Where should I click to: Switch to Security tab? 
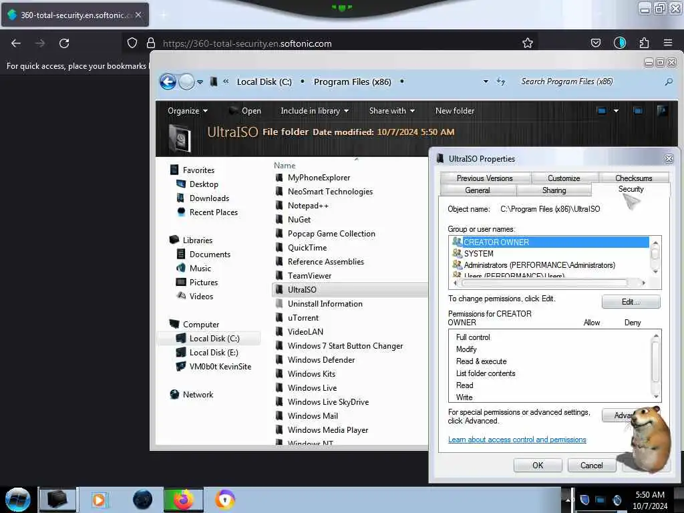pyautogui.click(x=631, y=189)
